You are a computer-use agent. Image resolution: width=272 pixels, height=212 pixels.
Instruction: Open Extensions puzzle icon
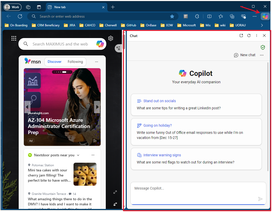coord(197,16)
